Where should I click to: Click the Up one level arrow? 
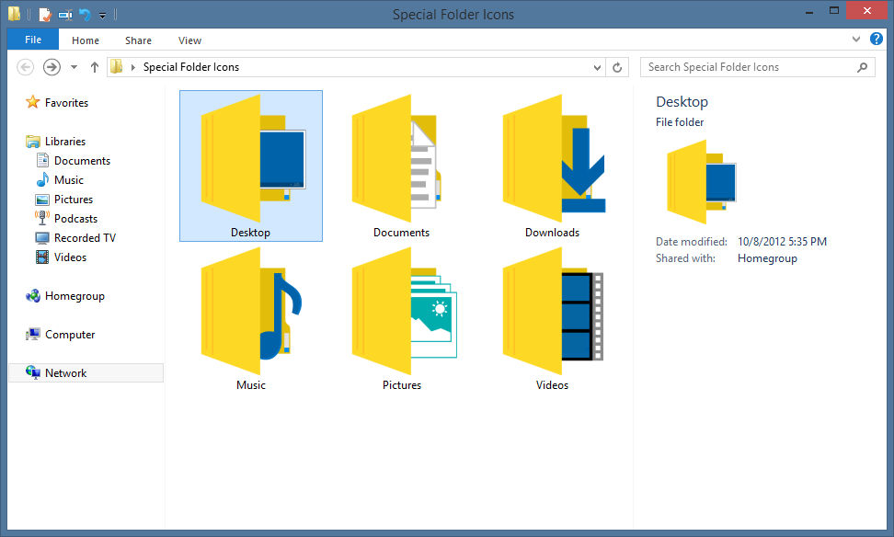(94, 66)
